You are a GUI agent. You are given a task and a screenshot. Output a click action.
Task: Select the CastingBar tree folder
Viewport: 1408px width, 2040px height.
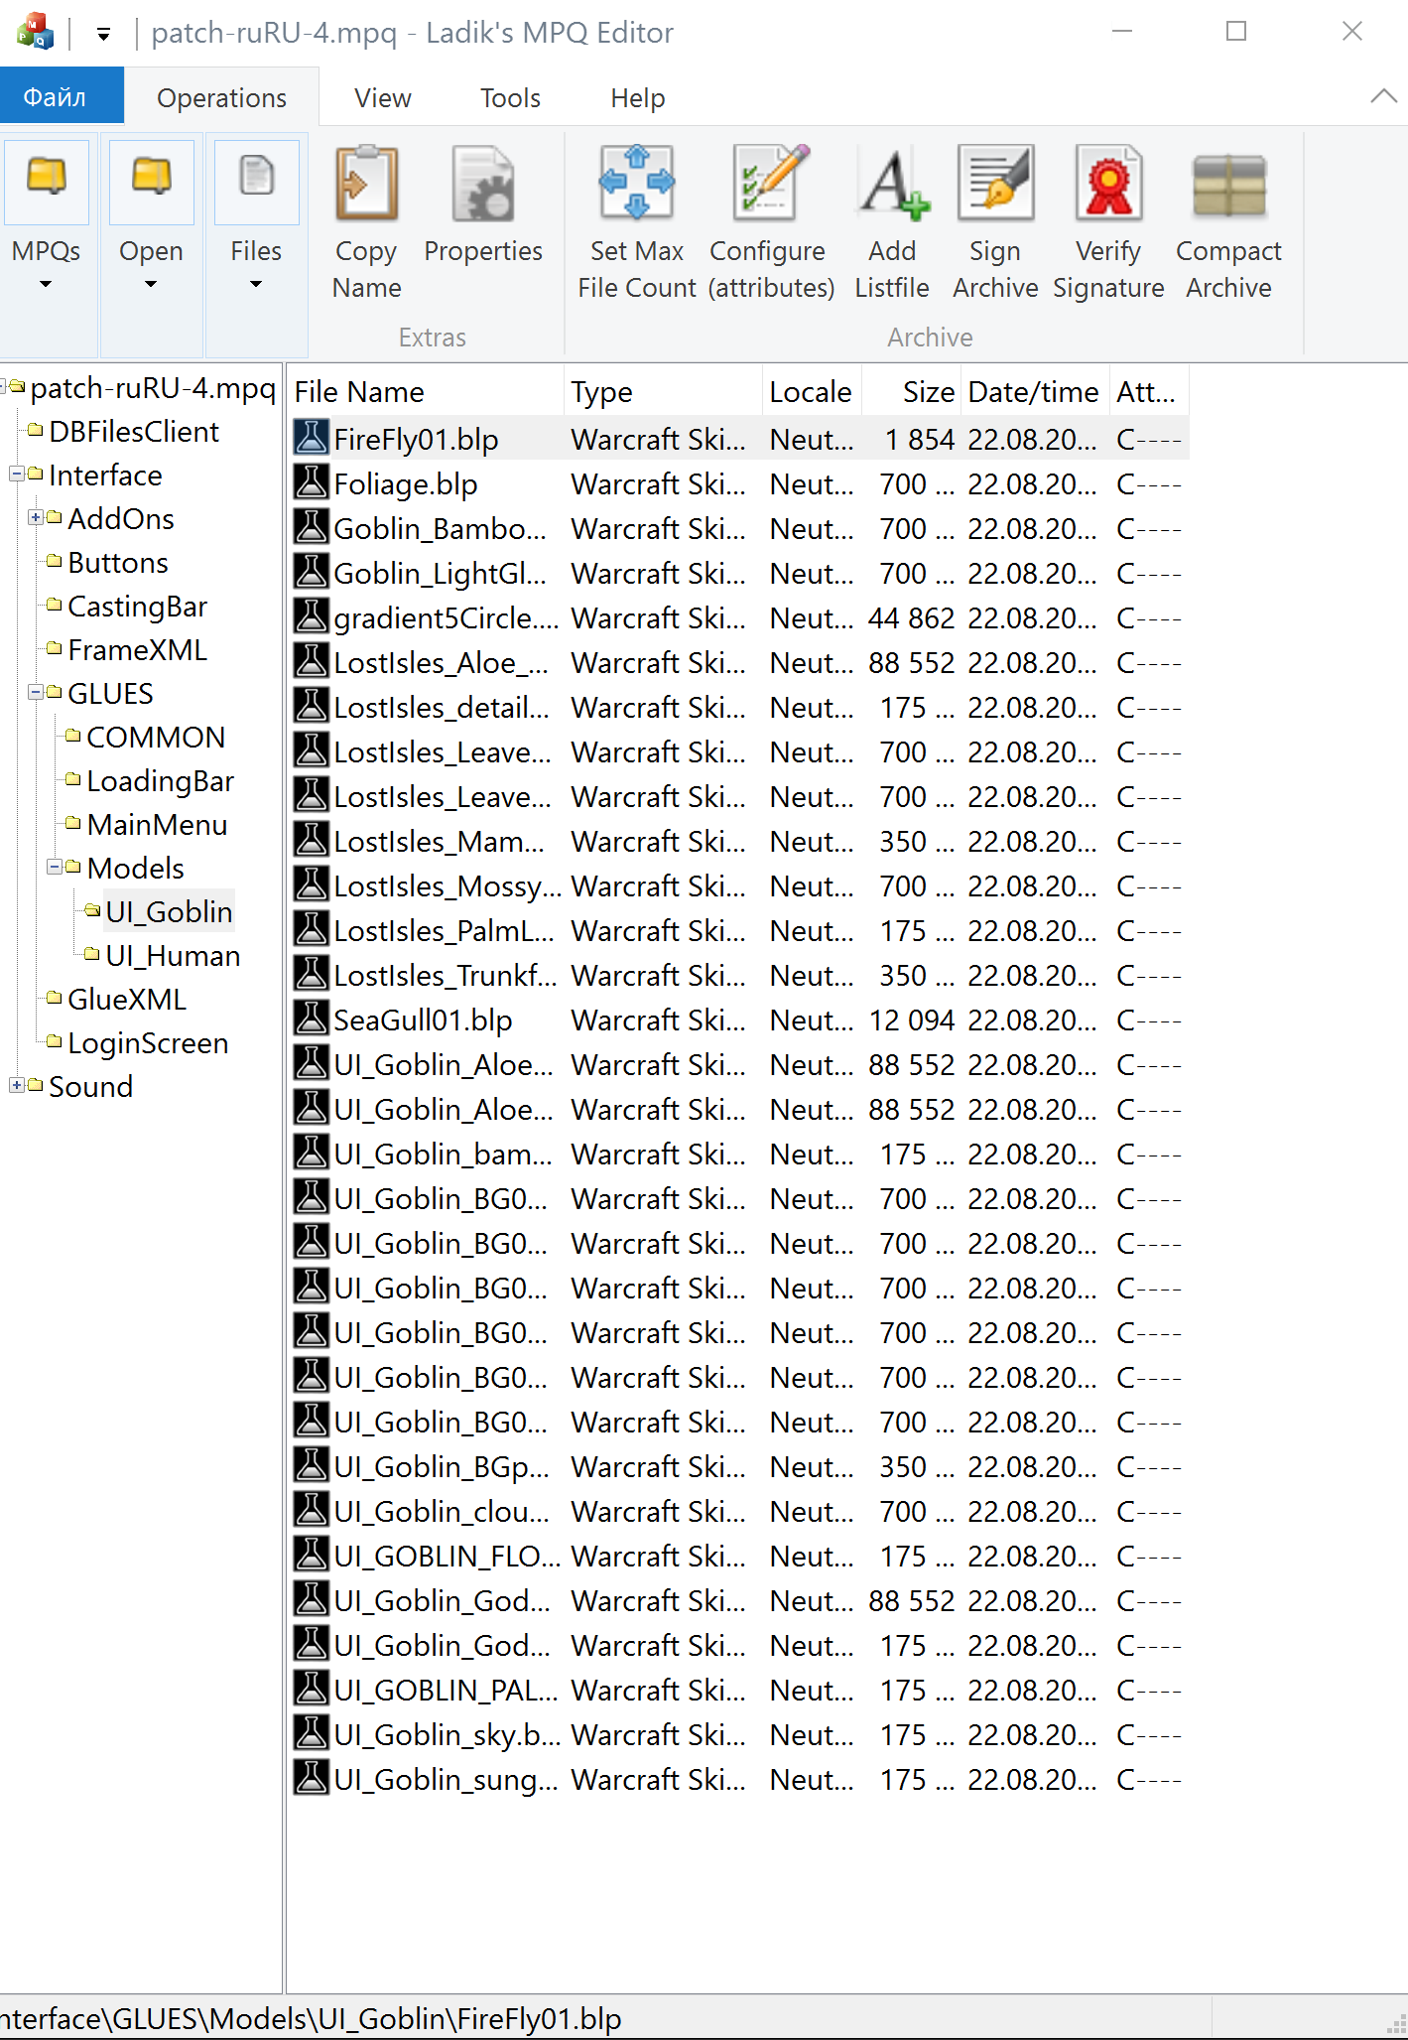[x=138, y=606]
